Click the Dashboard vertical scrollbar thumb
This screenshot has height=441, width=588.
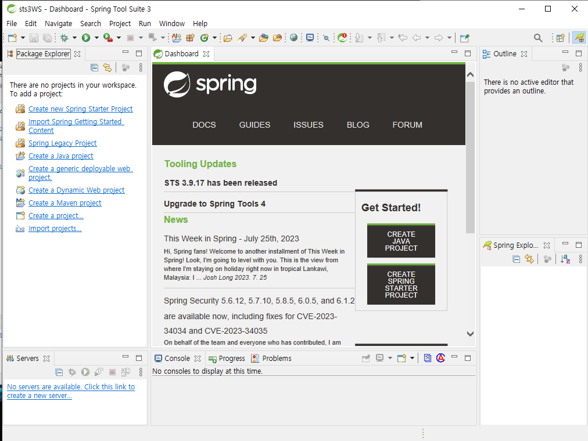(x=470, y=157)
